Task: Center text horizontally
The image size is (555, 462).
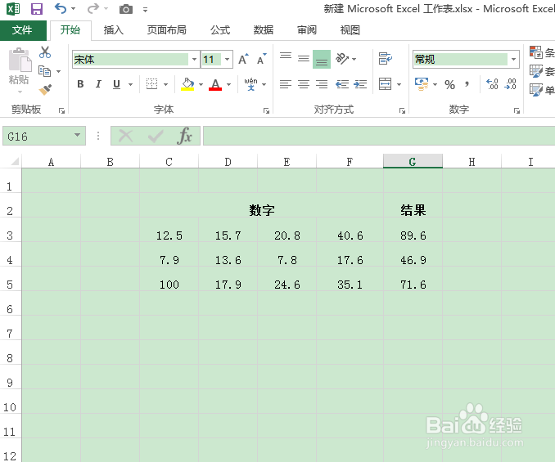Action: tap(304, 84)
